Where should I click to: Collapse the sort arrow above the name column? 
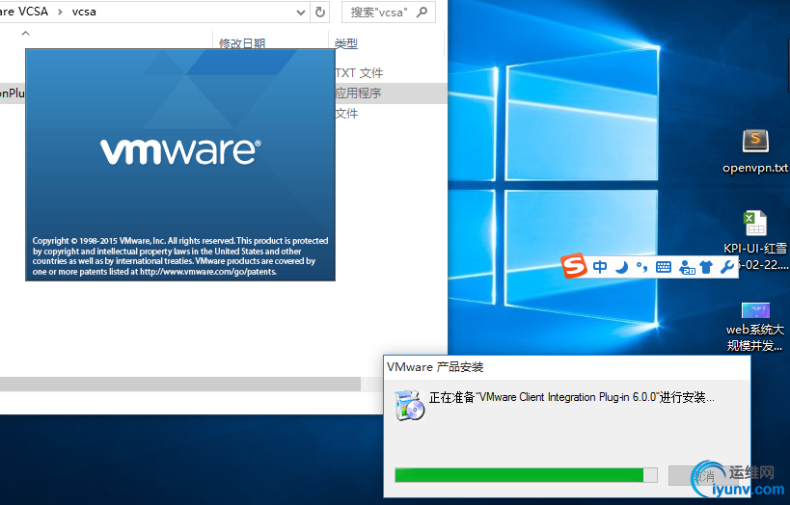(x=26, y=33)
